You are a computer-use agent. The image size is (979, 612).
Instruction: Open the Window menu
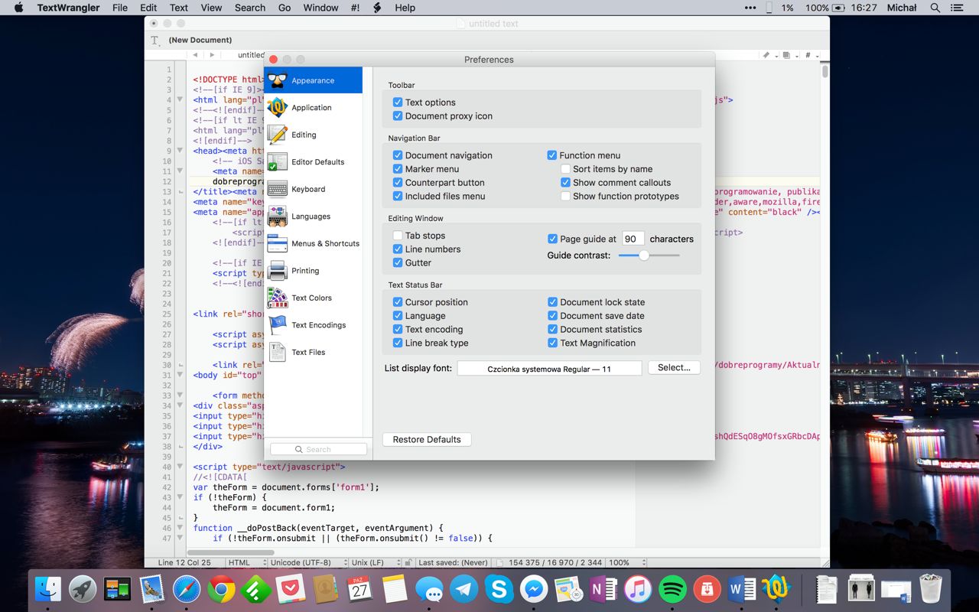pyautogui.click(x=320, y=8)
